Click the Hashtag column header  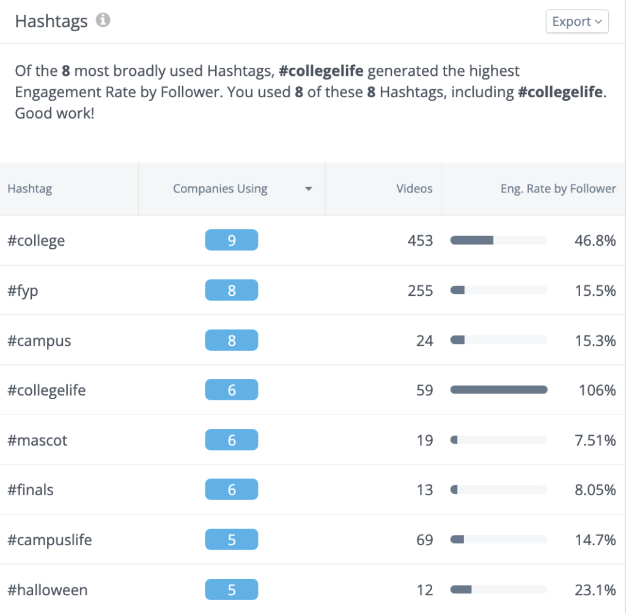(30, 189)
